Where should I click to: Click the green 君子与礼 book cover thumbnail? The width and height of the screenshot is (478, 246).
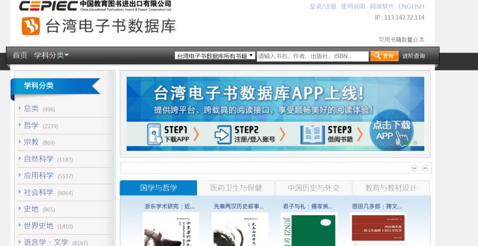(x=309, y=229)
